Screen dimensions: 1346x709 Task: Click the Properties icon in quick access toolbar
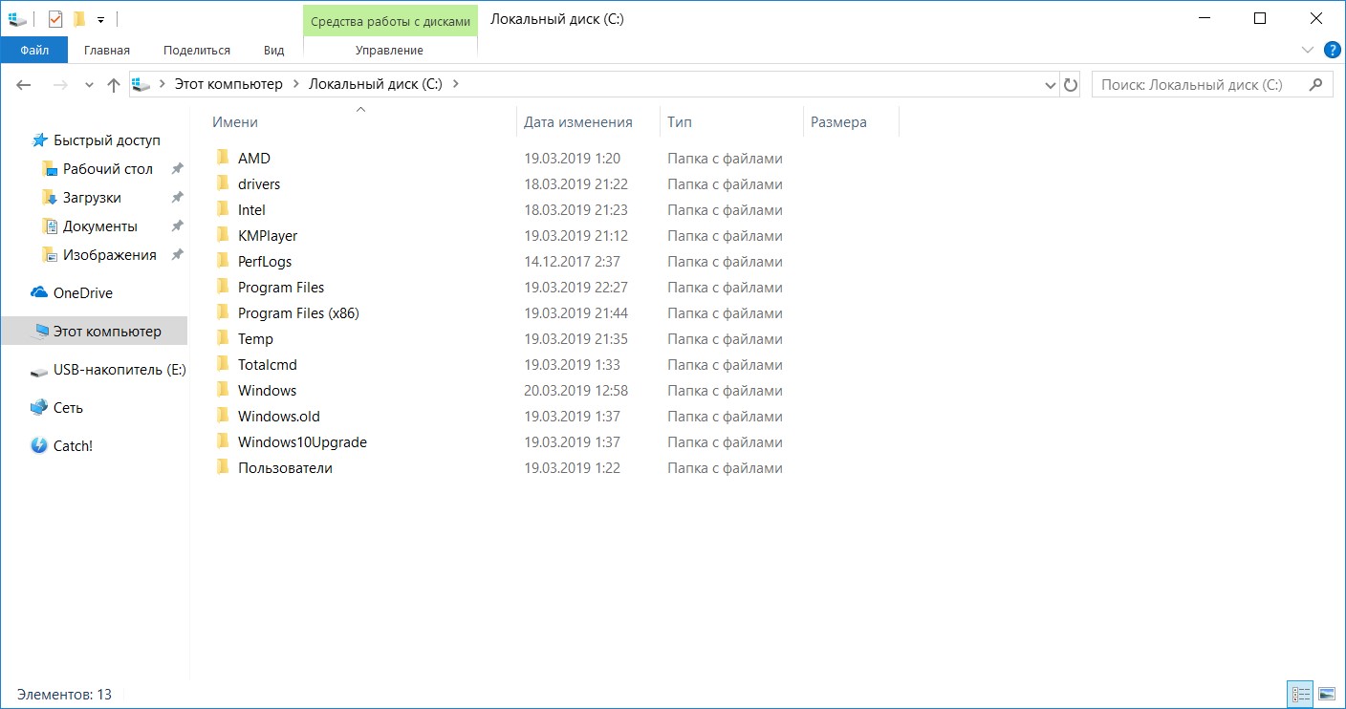coord(54,18)
